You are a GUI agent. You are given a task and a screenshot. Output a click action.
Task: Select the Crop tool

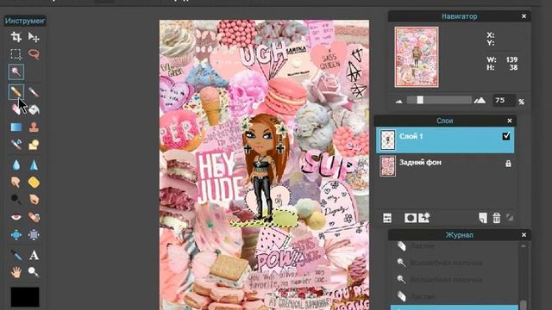click(16, 37)
